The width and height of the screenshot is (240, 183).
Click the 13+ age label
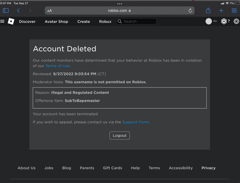click(x=215, y=21)
